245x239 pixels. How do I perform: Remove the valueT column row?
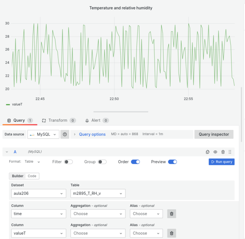pos(172,233)
